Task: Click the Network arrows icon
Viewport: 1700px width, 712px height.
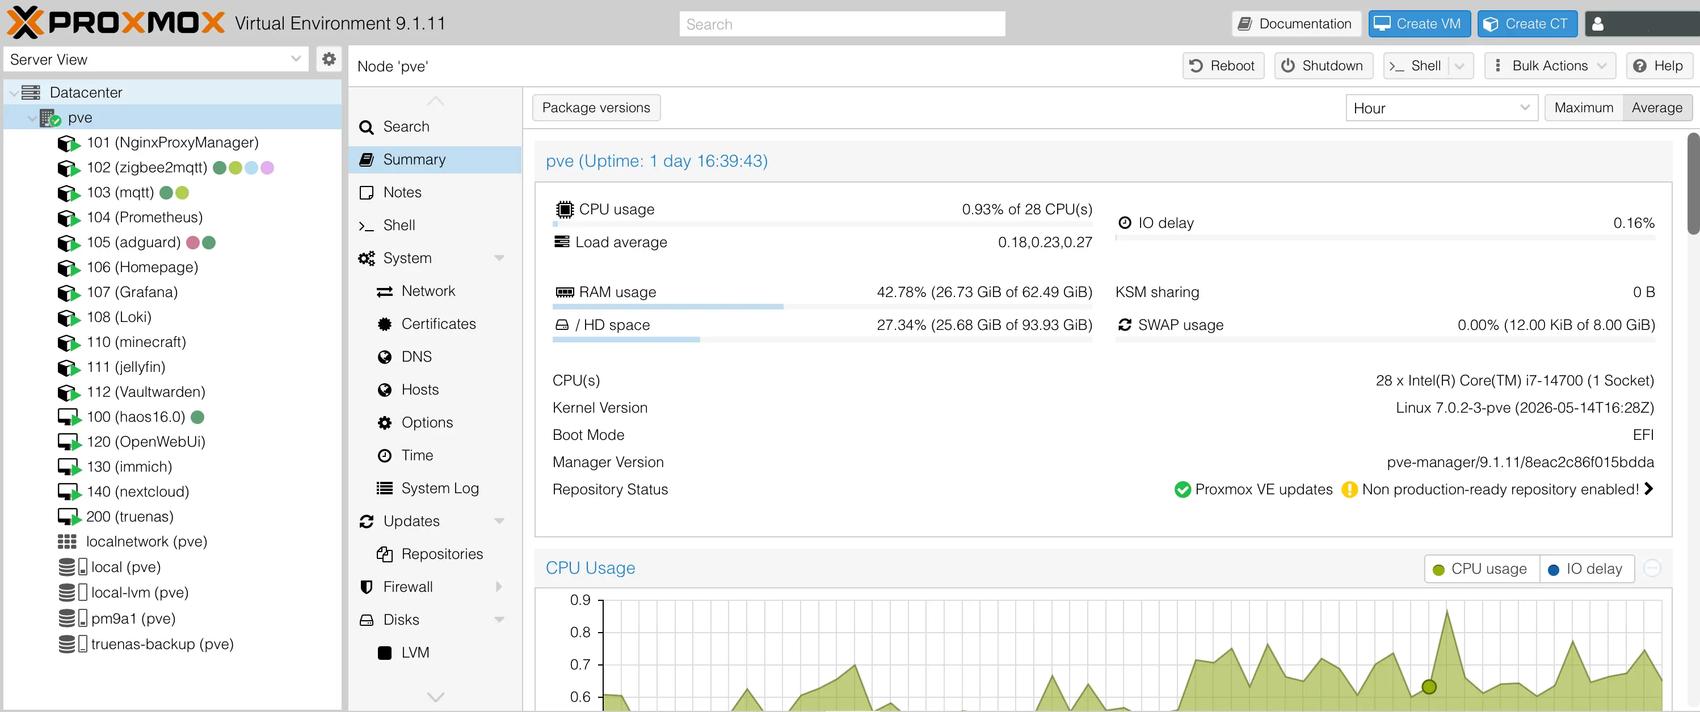Action: 384,291
